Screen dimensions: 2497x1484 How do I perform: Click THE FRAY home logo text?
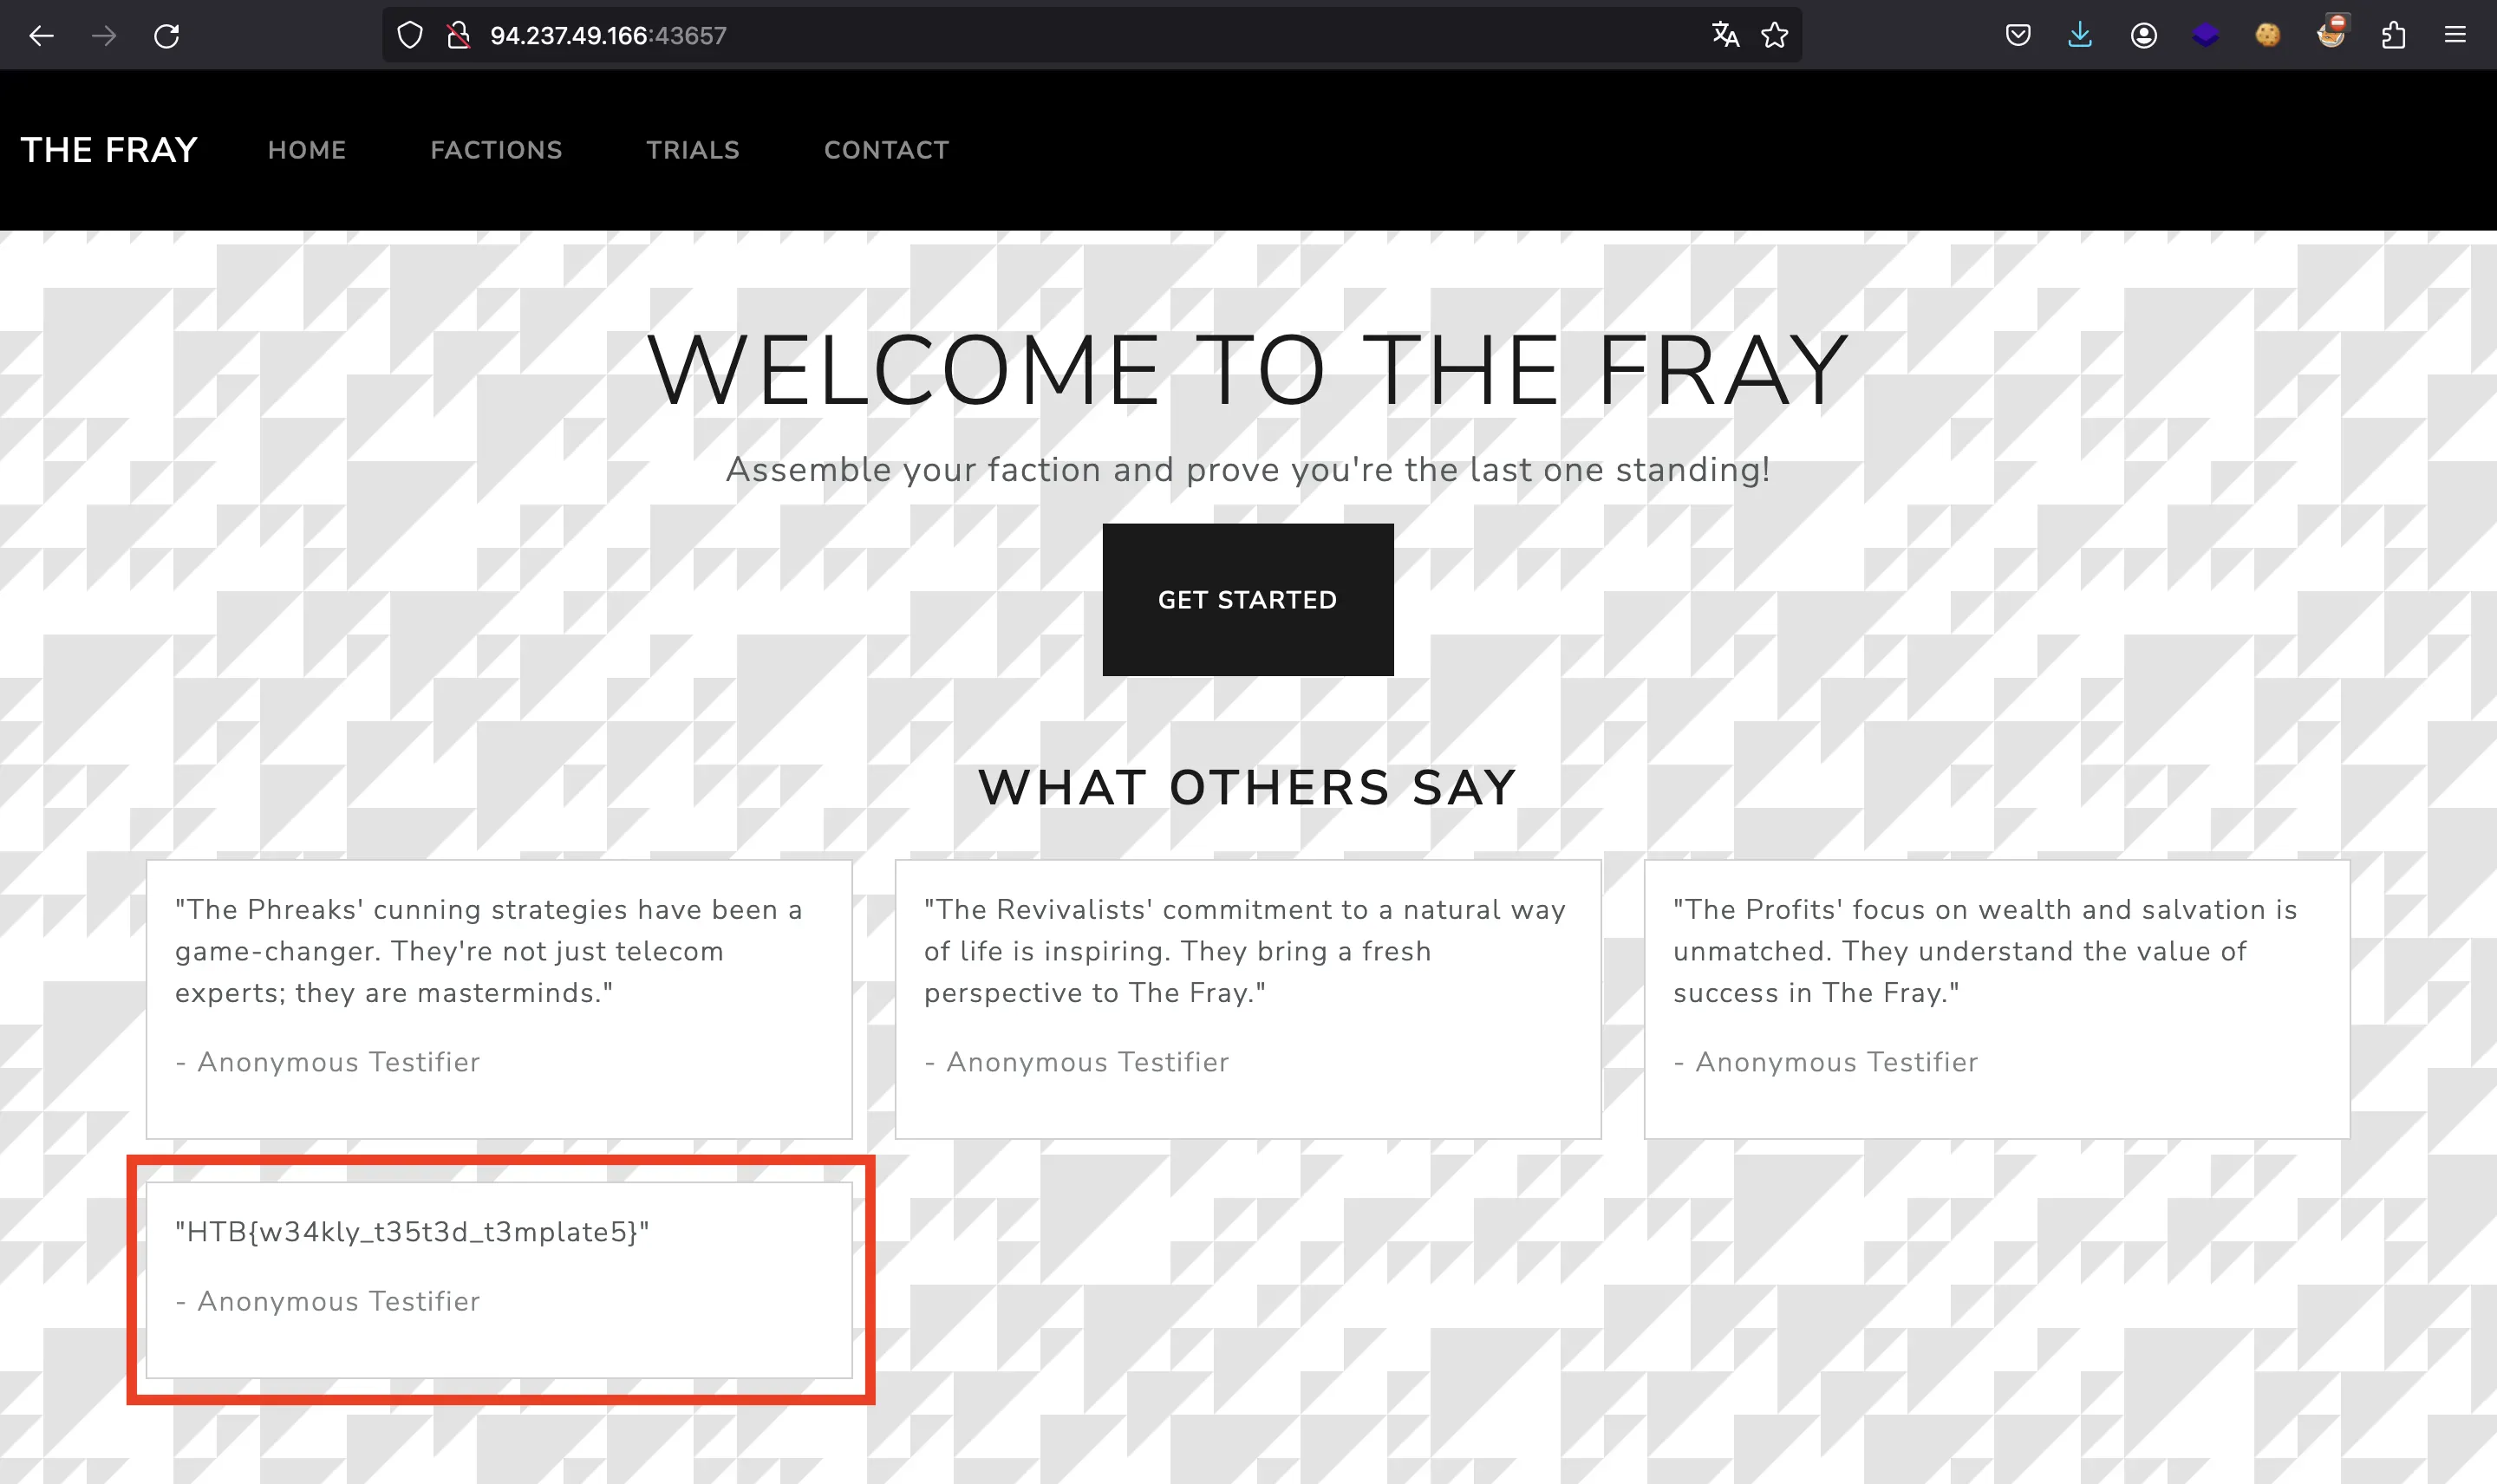[109, 150]
